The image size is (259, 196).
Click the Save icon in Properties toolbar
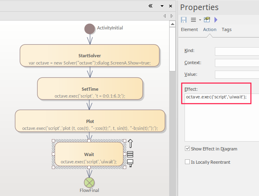click(184, 20)
